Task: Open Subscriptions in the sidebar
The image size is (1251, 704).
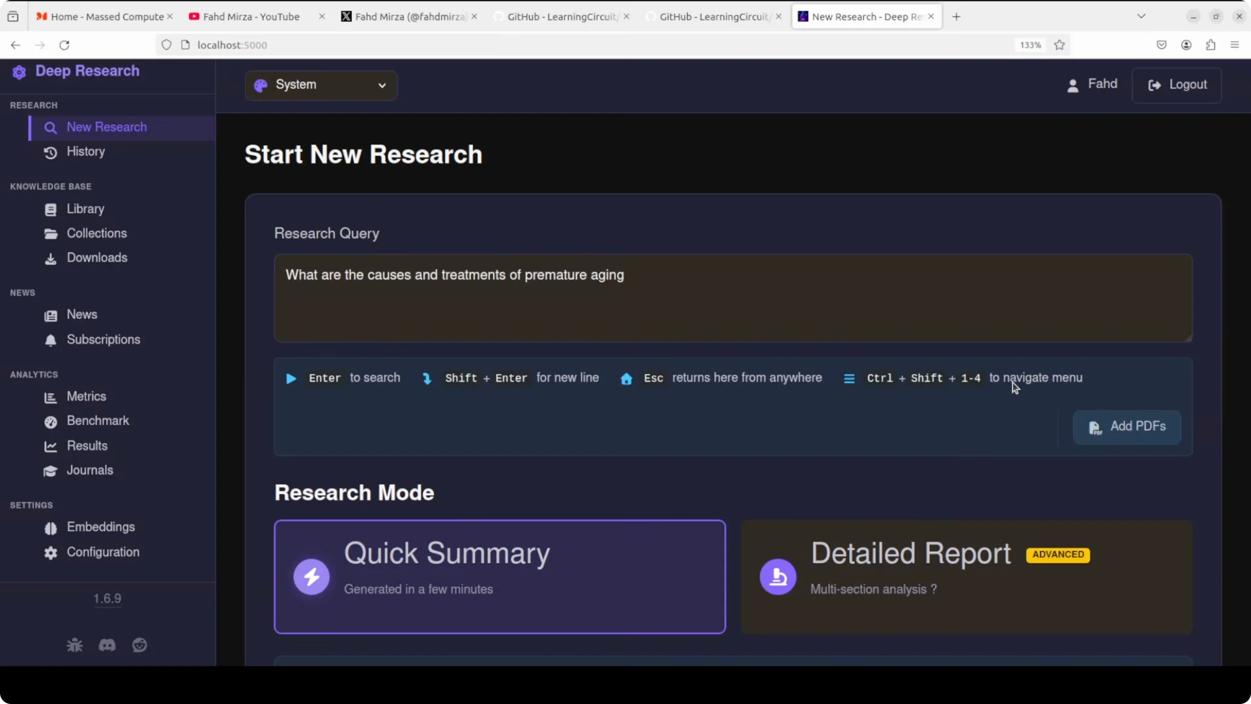Action: point(122,340)
